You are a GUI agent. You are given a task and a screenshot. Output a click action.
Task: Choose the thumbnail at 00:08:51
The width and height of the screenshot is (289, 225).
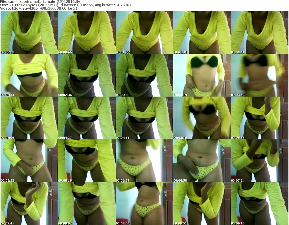click(x=202, y=204)
